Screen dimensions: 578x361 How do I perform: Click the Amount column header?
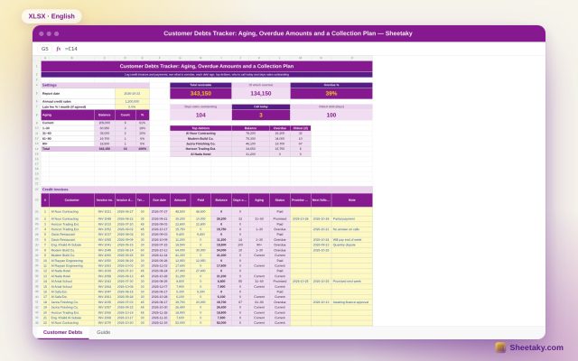pyautogui.click(x=180, y=200)
